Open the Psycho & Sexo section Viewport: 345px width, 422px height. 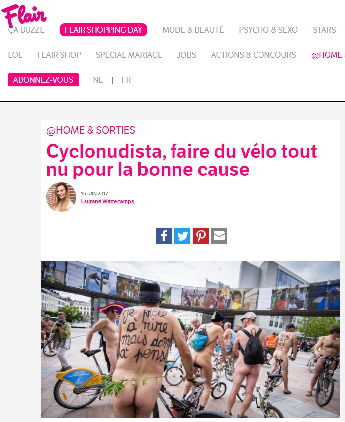[x=268, y=30]
